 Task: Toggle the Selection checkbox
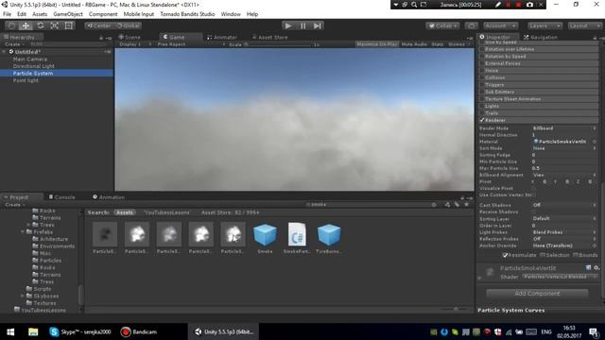(543, 255)
